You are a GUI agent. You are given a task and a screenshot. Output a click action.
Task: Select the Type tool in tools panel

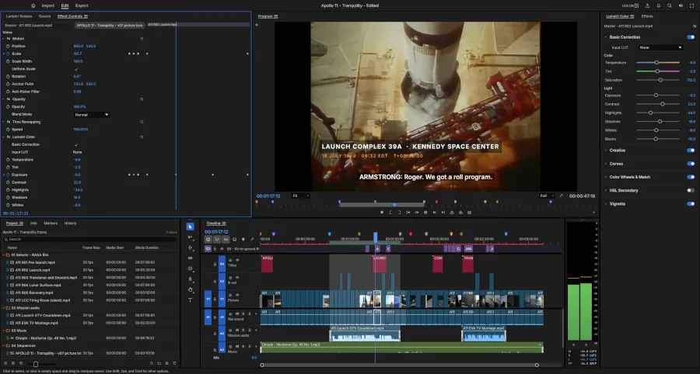[191, 300]
